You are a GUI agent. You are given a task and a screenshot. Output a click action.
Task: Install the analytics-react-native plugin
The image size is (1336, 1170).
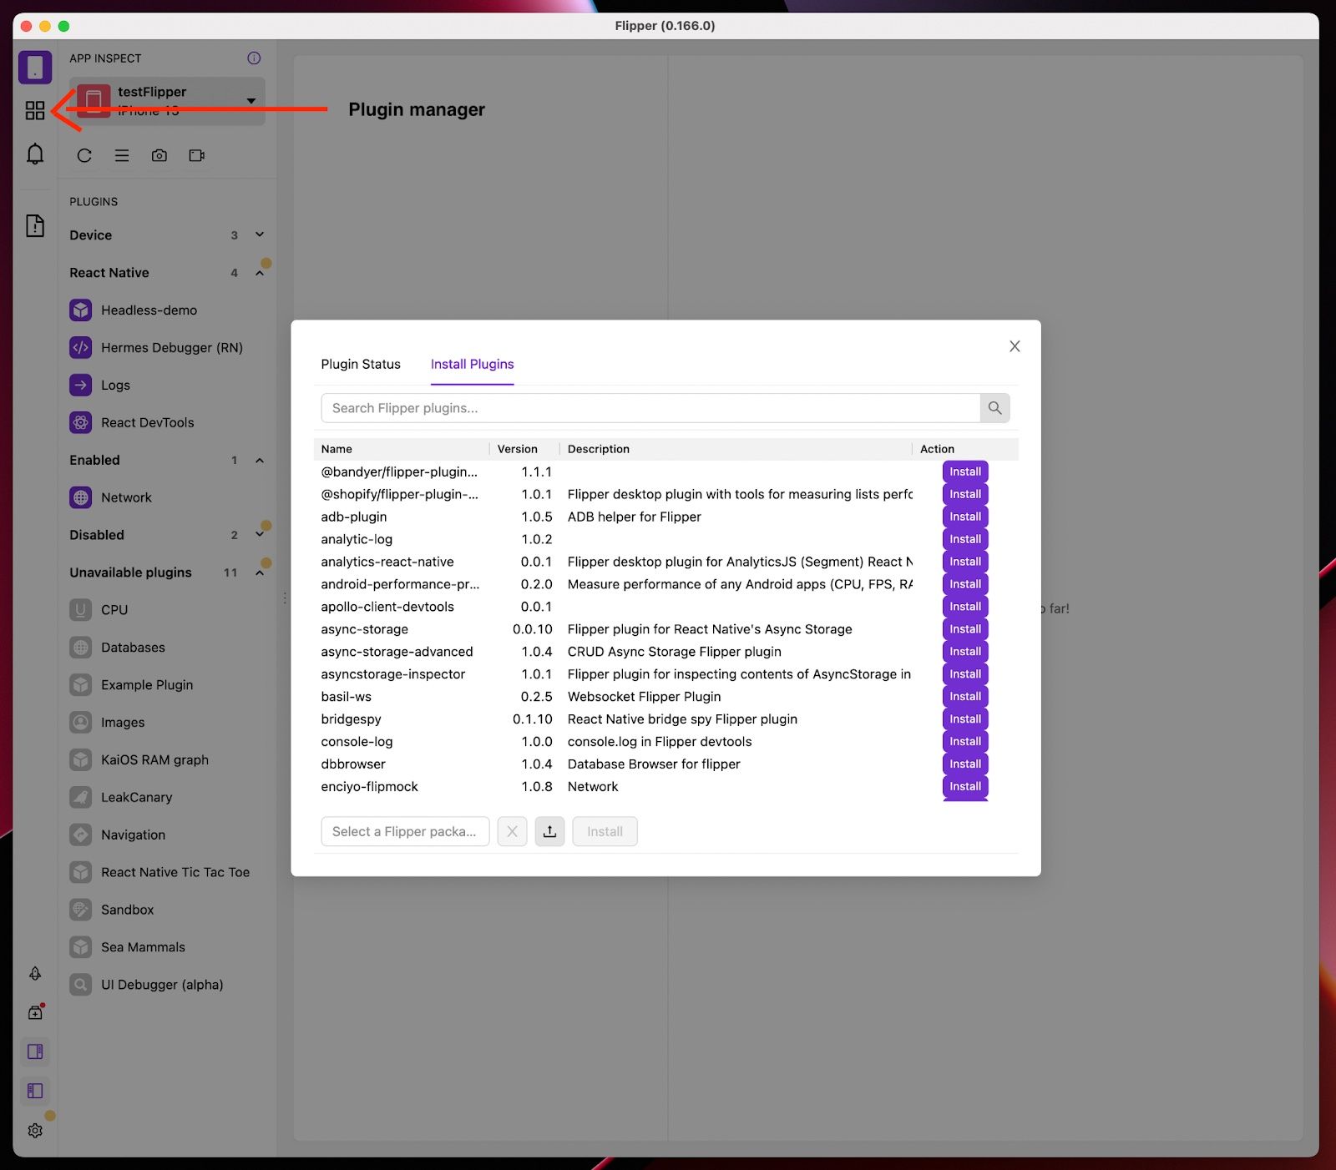(x=965, y=562)
